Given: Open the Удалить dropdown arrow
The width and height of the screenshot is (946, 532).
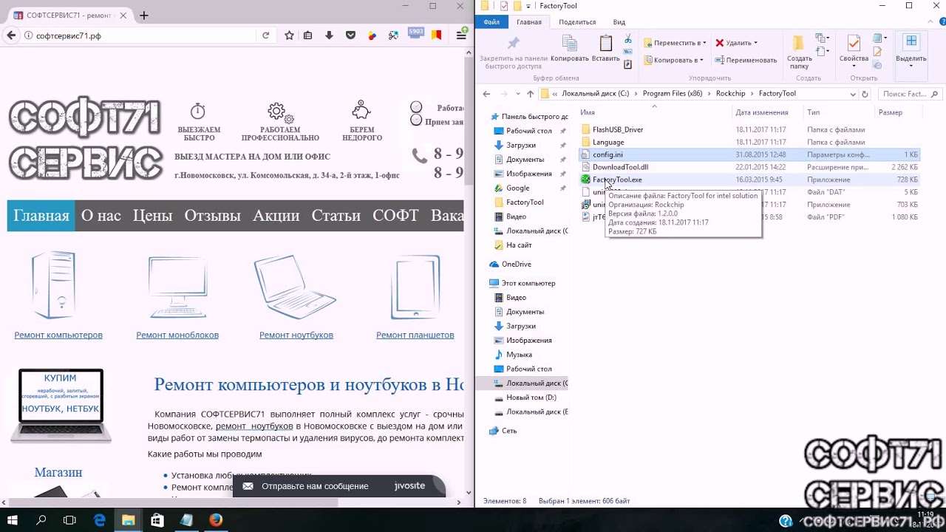Looking at the screenshot, I should tap(755, 43).
